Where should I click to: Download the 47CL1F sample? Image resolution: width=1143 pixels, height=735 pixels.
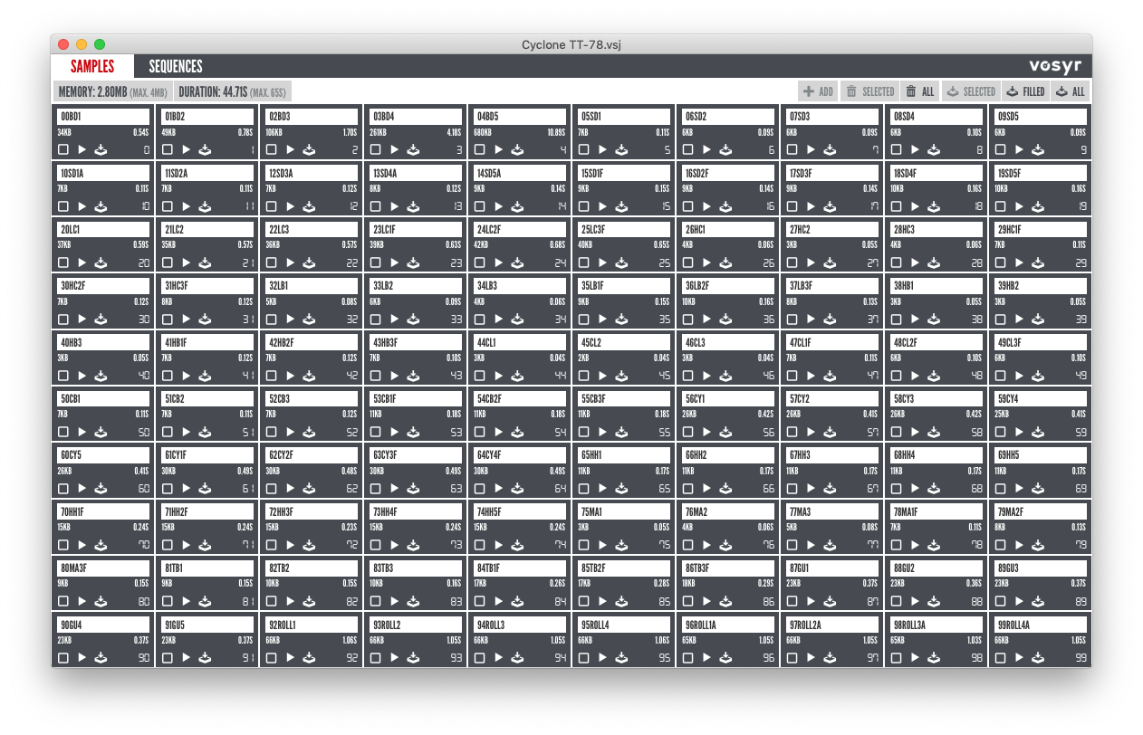[830, 376]
